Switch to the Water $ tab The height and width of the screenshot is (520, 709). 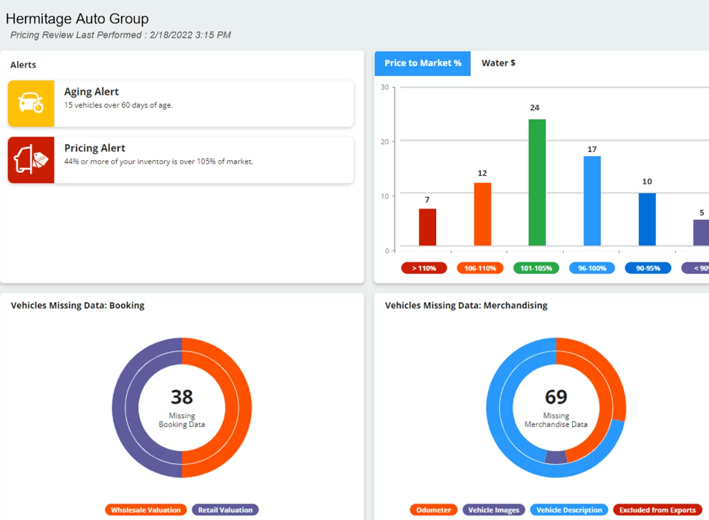pos(498,63)
